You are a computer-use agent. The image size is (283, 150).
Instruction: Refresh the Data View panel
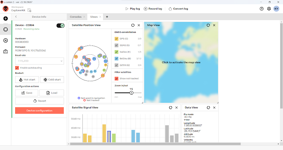[208, 108]
